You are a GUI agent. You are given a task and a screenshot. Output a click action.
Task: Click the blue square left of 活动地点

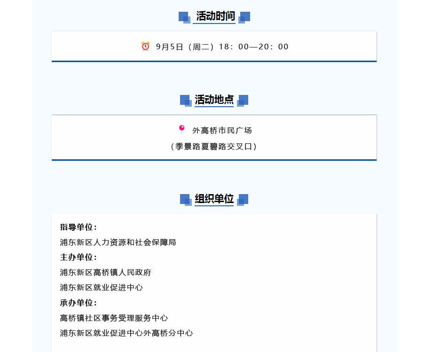[186, 101]
